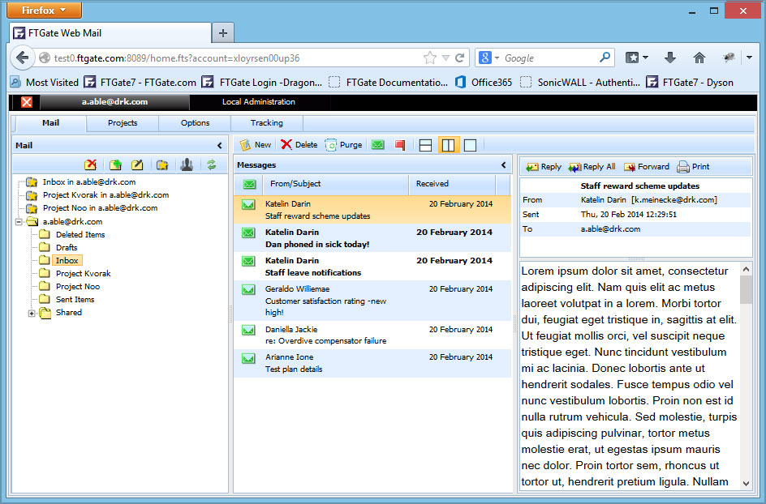Open the 'FTGate7 - Dyson' bookmark
The width and height of the screenshot is (766, 504).
tap(690, 83)
